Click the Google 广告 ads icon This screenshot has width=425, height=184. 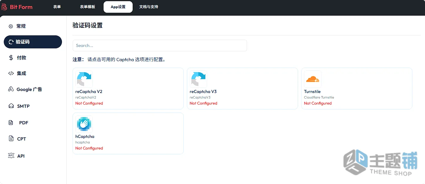pos(11,89)
